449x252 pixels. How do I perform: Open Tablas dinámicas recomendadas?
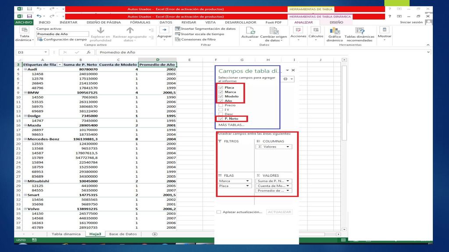360,35
